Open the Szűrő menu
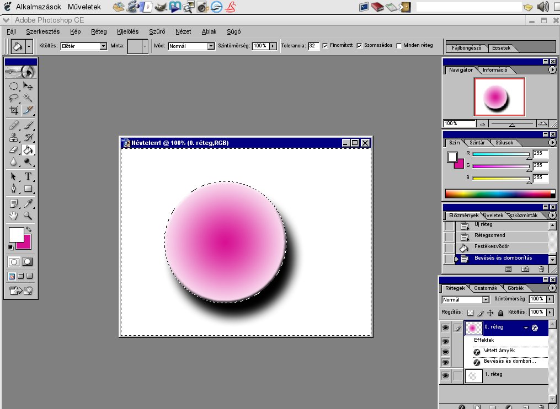 [x=157, y=31]
